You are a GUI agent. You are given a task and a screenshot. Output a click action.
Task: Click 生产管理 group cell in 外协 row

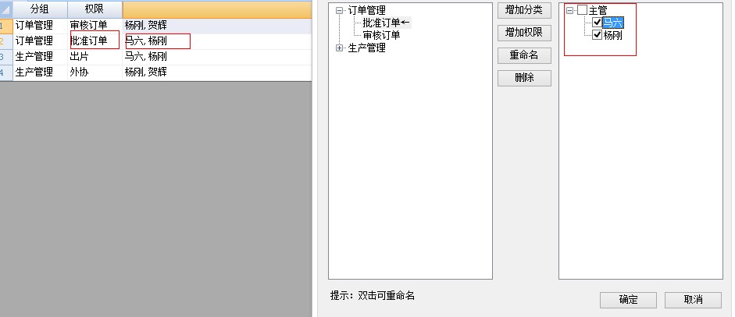41,72
